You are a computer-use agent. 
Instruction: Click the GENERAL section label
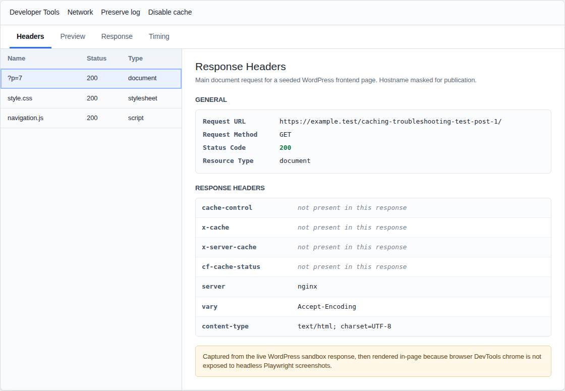pos(211,100)
